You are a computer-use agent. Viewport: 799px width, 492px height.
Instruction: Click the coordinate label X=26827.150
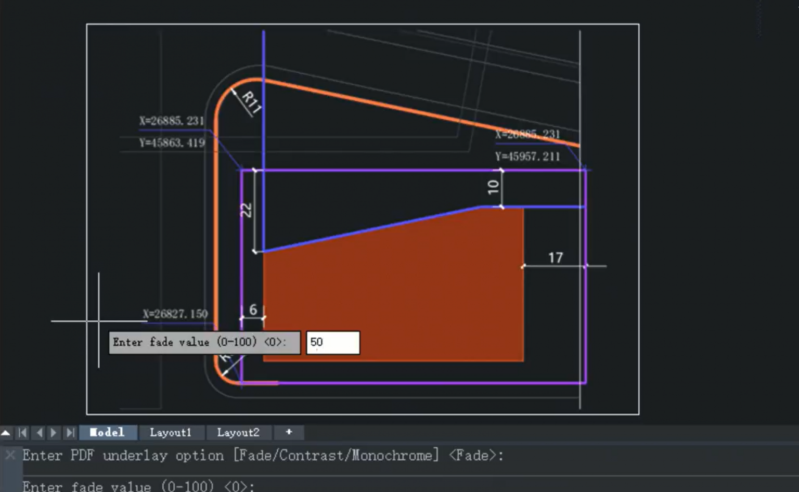tap(175, 314)
